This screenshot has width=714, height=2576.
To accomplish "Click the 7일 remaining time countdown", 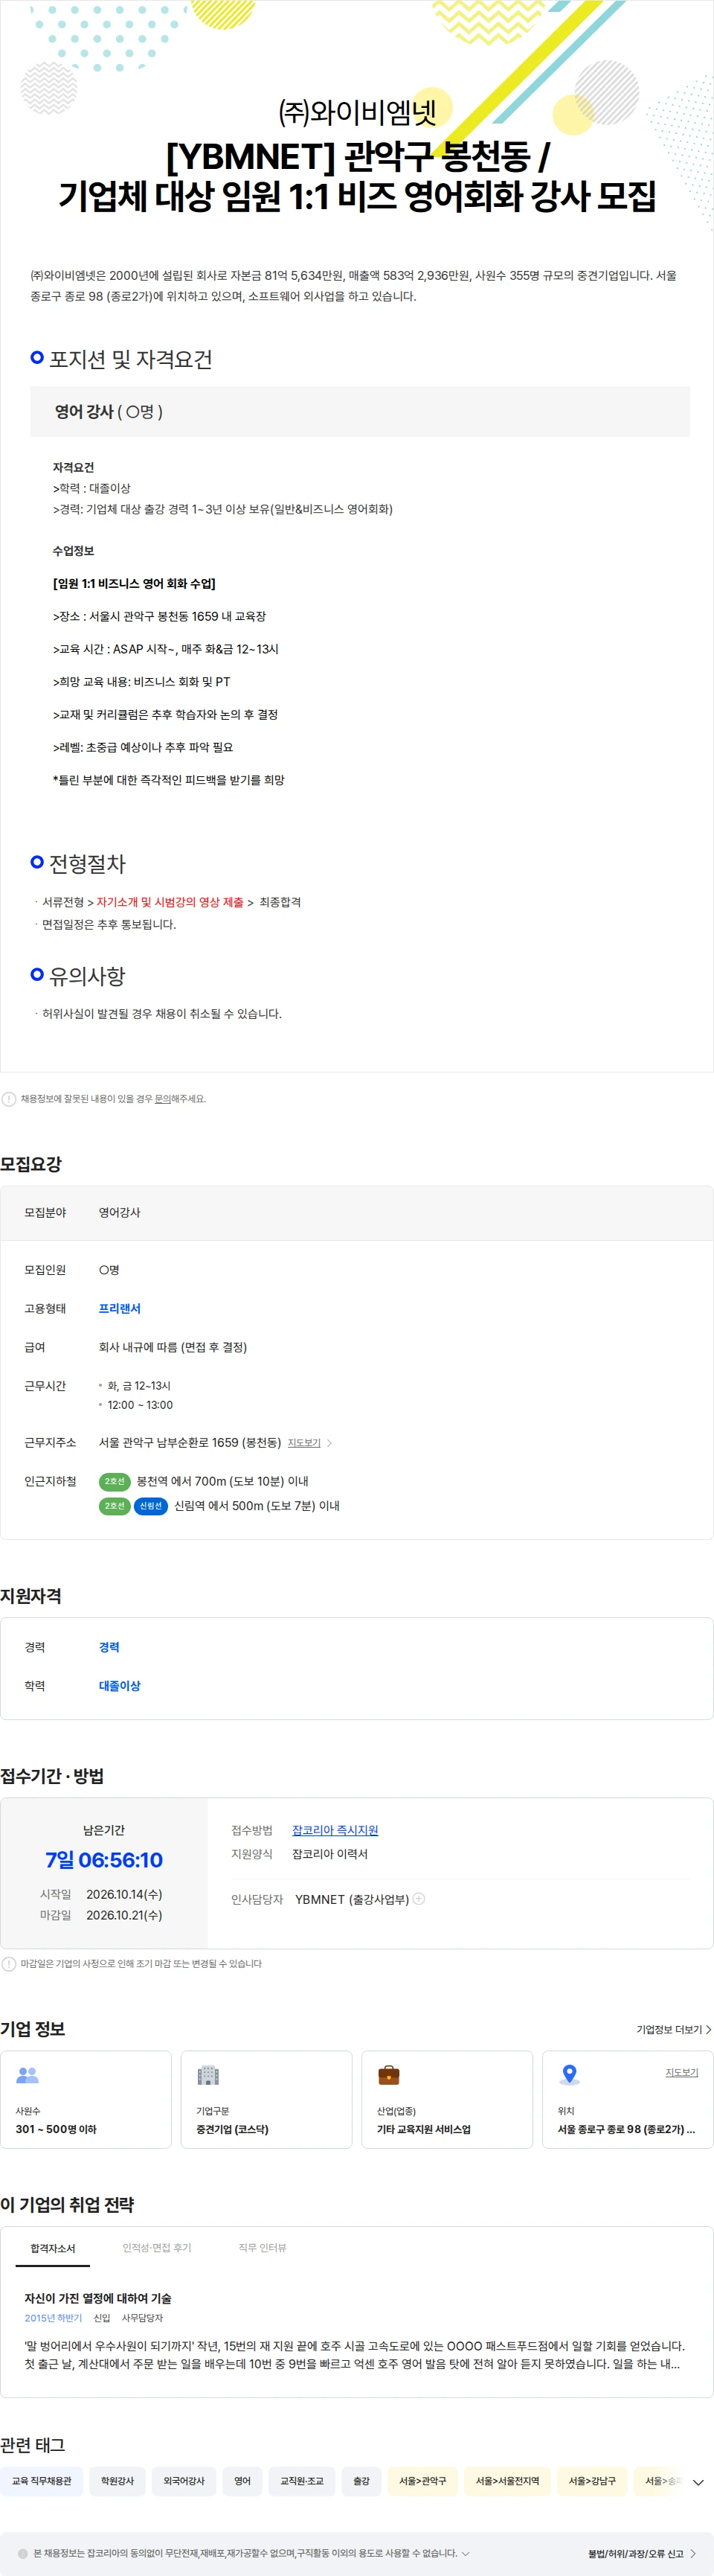I will (x=104, y=1860).
